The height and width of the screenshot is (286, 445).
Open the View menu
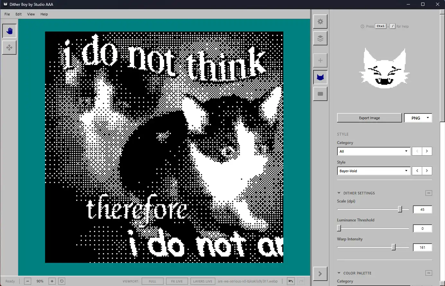31,14
